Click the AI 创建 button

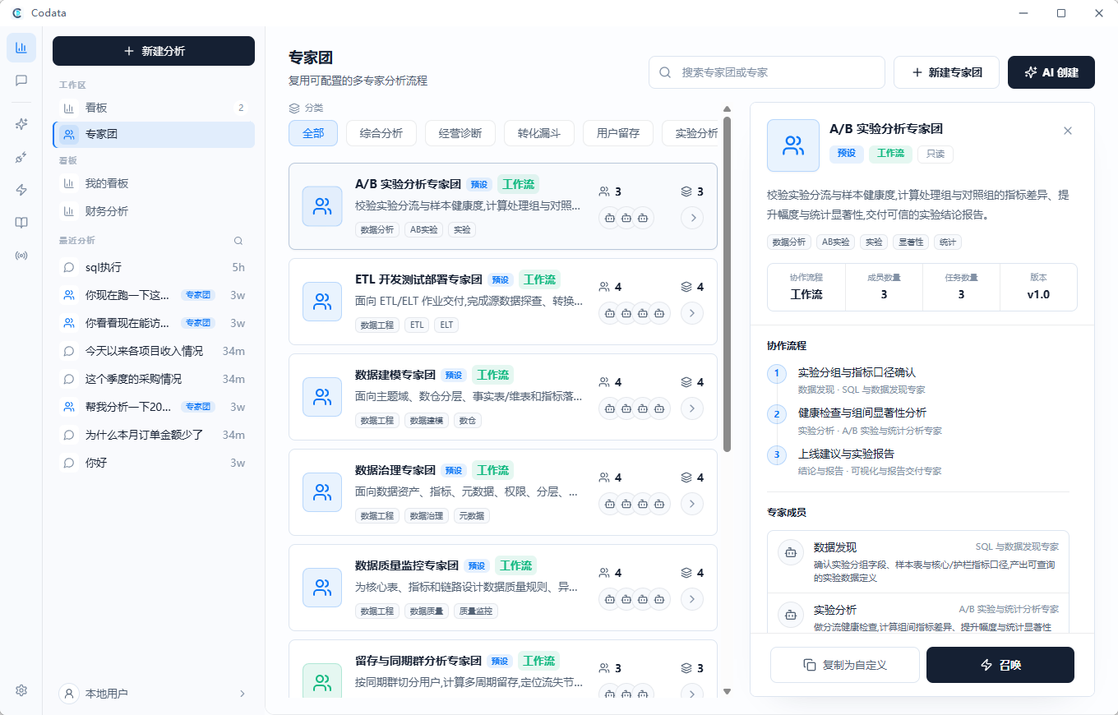click(x=1051, y=72)
